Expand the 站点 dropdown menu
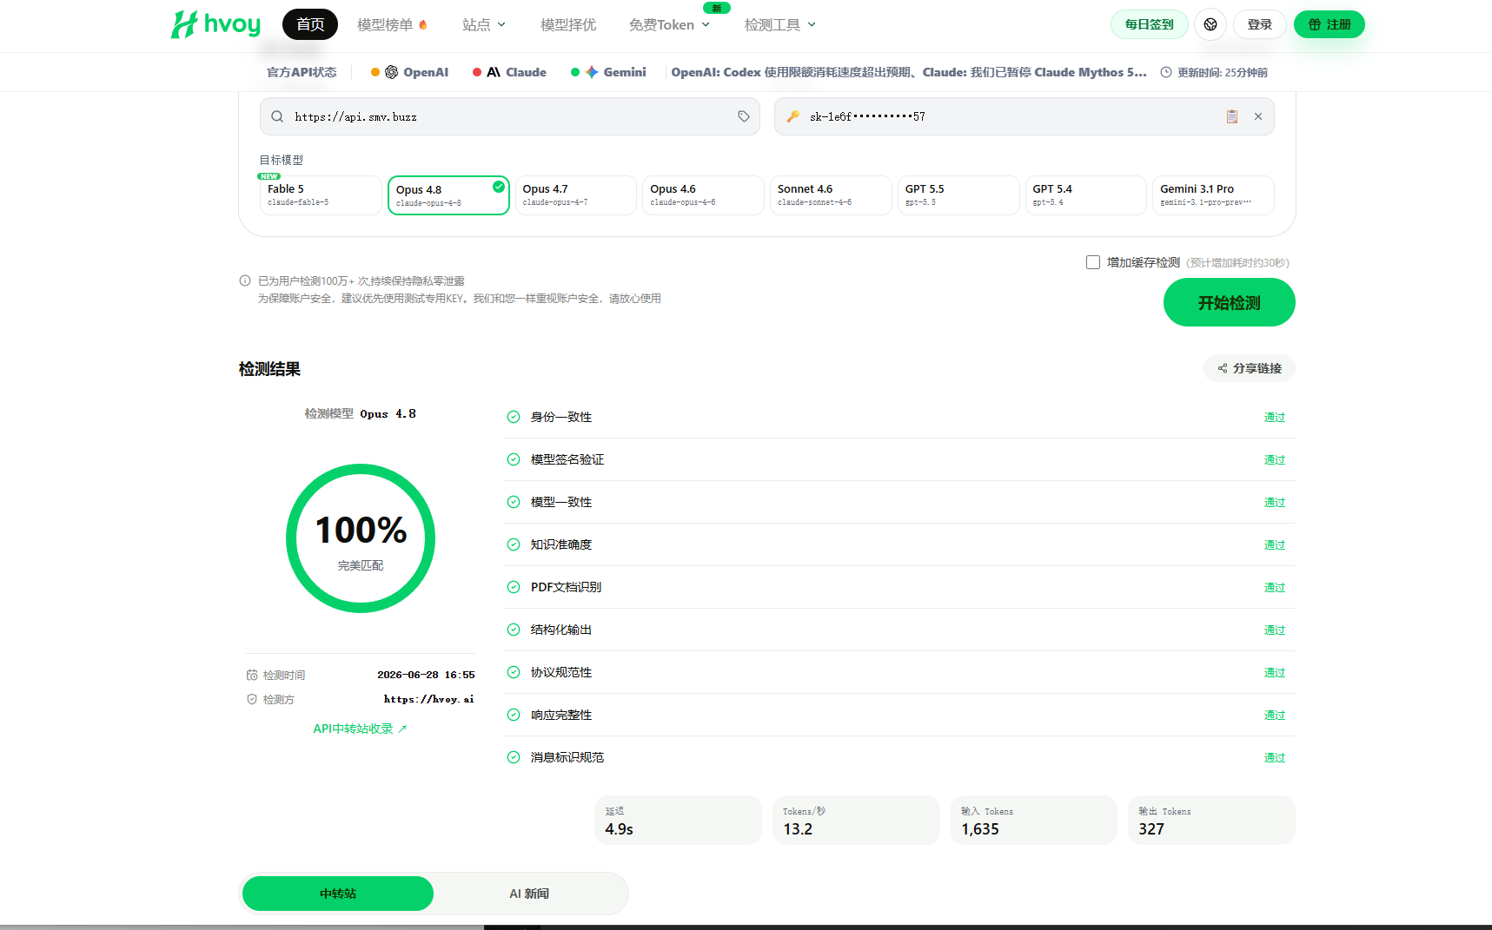1492x930 pixels. tap(484, 24)
